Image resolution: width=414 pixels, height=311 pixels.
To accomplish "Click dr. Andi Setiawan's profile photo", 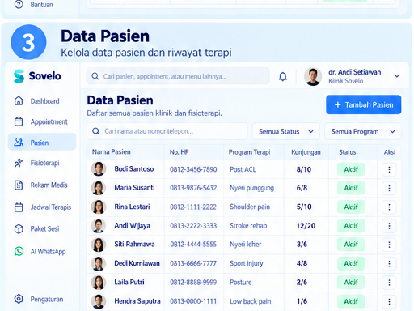I will 313,77.
